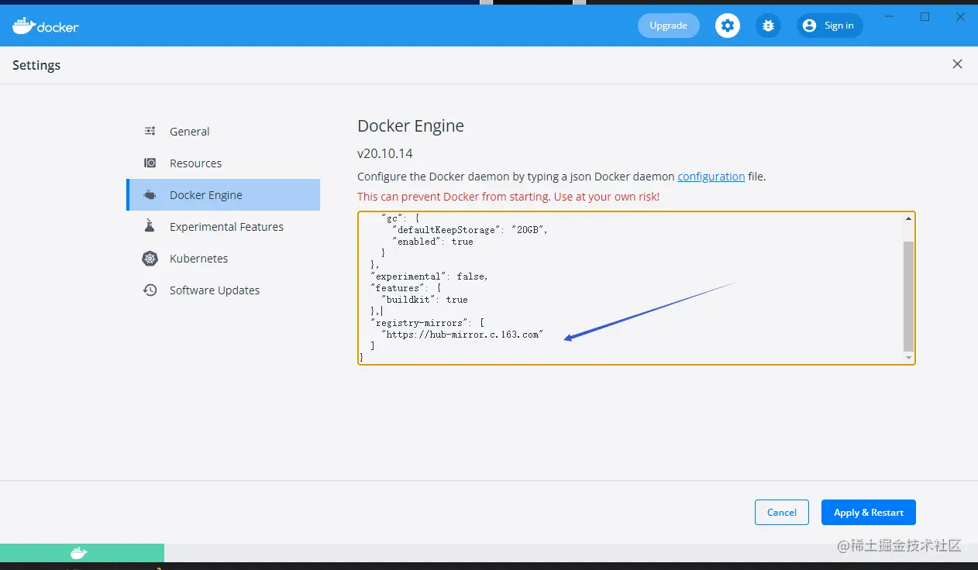The image size is (978, 570).
Task: Close the Settings panel with X
Action: [957, 64]
